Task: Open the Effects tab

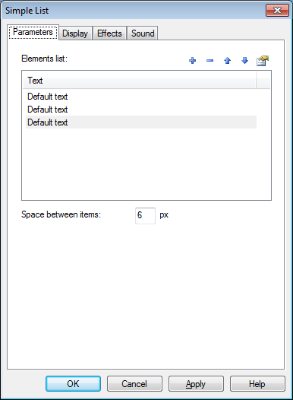Action: 109,33
